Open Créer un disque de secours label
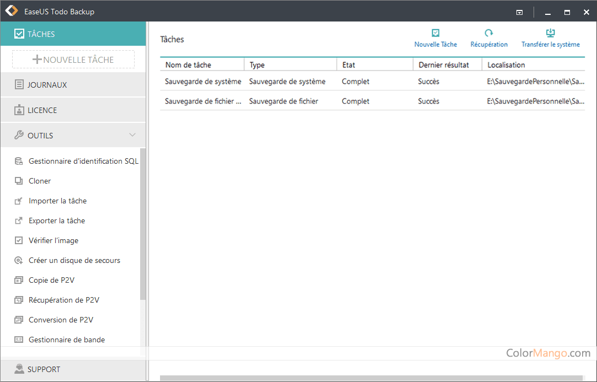Screen dimensions: 597x382 coord(74,260)
